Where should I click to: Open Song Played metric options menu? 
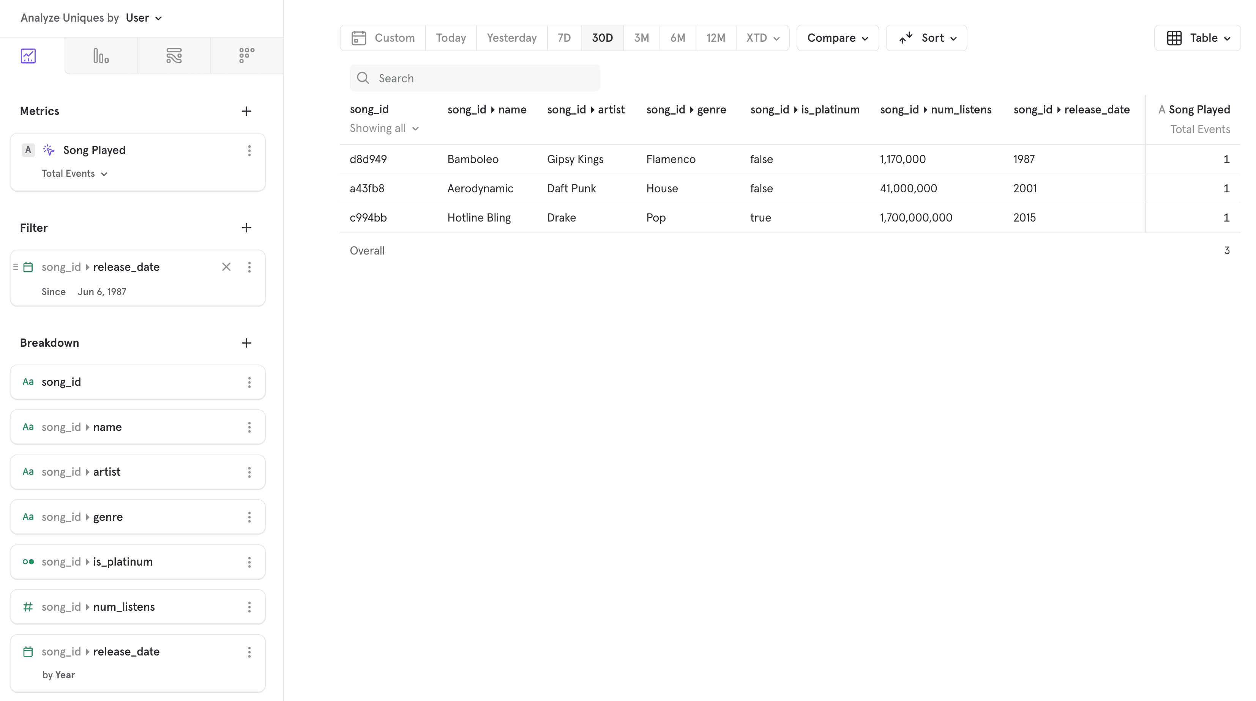pos(249,151)
